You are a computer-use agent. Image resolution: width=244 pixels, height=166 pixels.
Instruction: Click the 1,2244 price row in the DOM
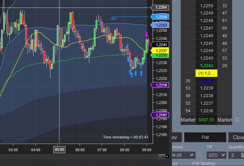click(x=206, y=51)
